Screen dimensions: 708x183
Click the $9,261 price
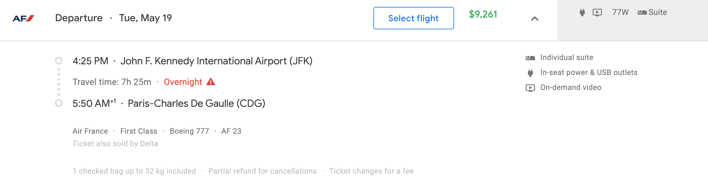[483, 14]
